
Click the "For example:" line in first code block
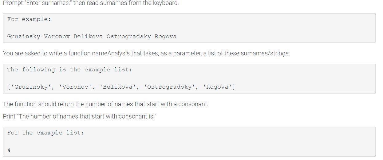[29, 19]
